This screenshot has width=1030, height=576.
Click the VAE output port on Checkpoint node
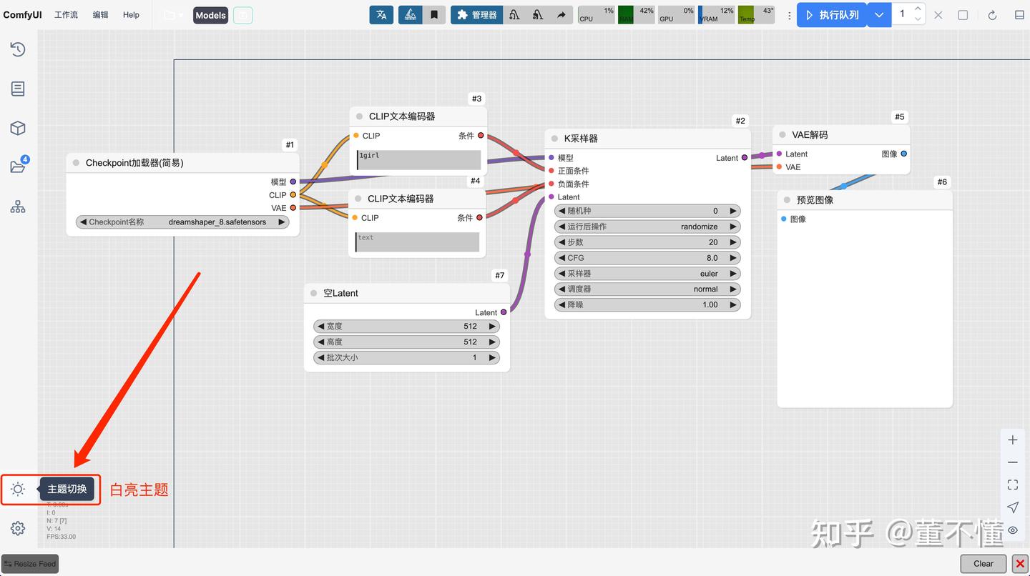click(293, 208)
